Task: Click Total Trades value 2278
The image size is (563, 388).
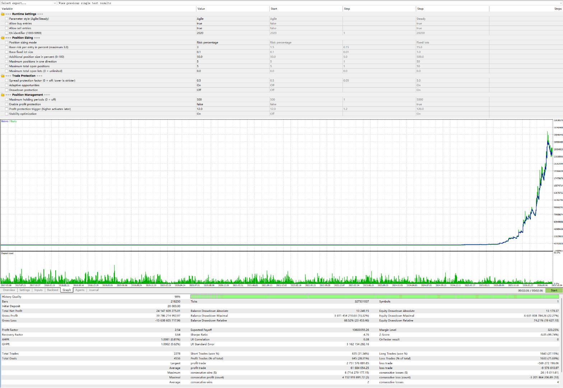Action: coord(177,354)
